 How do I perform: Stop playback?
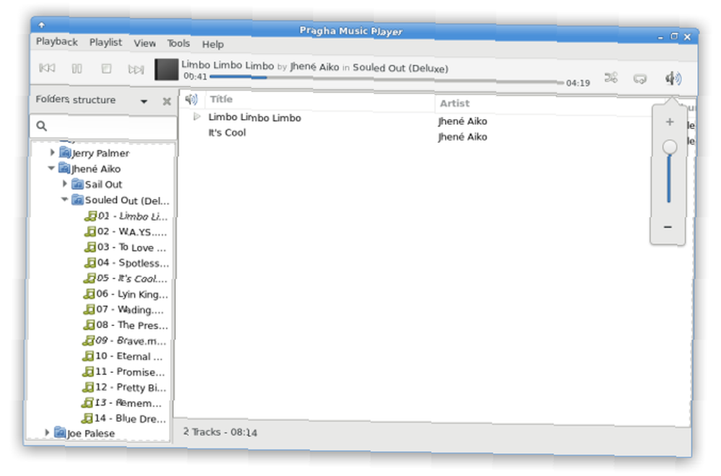pyautogui.click(x=106, y=69)
